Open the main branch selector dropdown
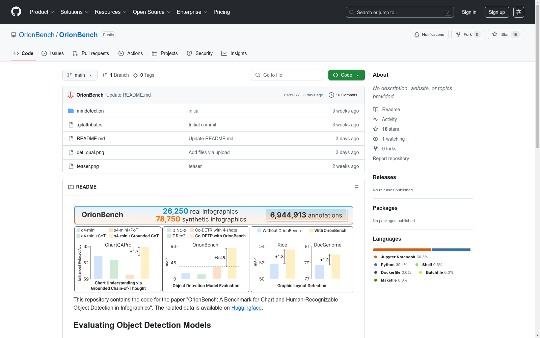 pyautogui.click(x=80, y=75)
